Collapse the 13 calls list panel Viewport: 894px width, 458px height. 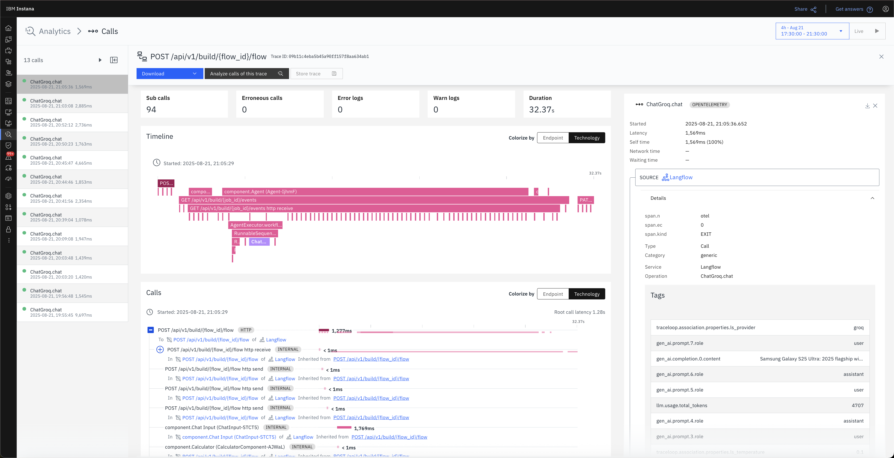(114, 60)
